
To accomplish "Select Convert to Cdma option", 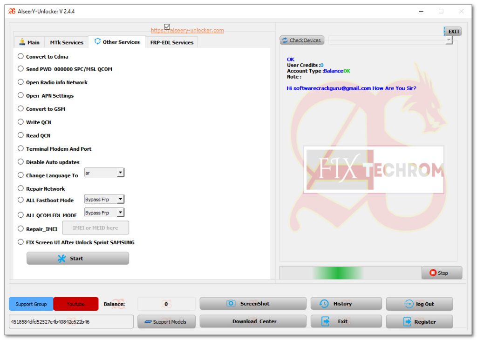I will 20,56.
